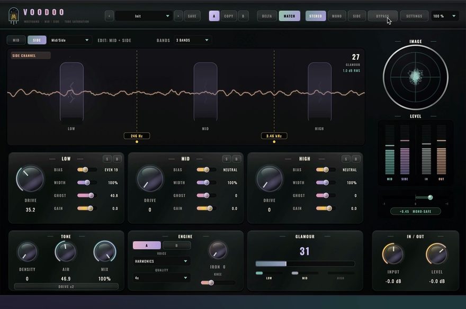Open the Init preset dropdown

click(144, 16)
